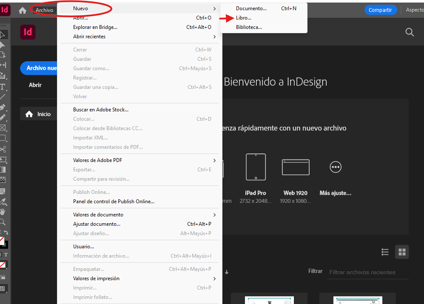
Task: Toggle the sort order arrow above recent files
Action: click(227, 272)
